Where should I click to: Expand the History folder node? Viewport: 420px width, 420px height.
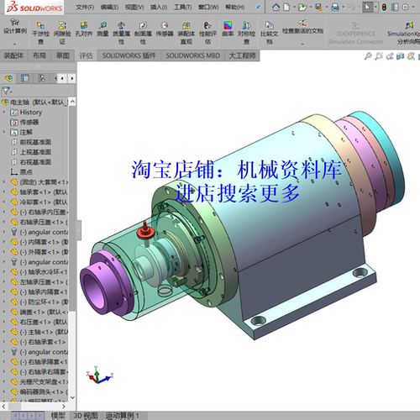point(4,112)
